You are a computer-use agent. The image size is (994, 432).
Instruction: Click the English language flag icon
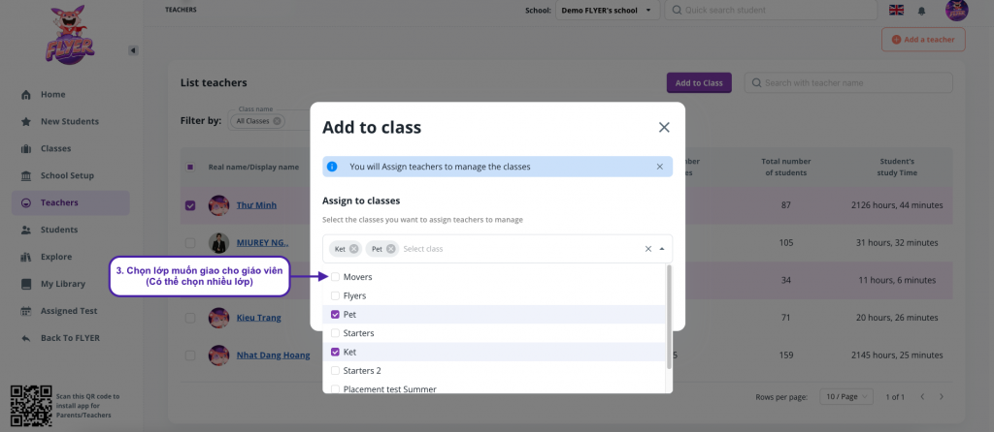pos(896,11)
